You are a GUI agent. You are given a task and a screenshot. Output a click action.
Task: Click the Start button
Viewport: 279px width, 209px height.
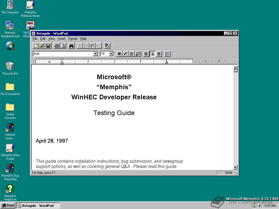coord(8,206)
